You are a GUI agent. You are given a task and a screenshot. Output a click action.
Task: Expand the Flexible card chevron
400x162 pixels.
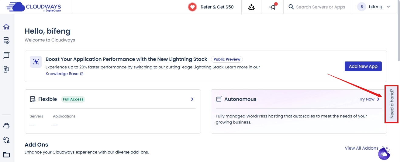[192, 99]
